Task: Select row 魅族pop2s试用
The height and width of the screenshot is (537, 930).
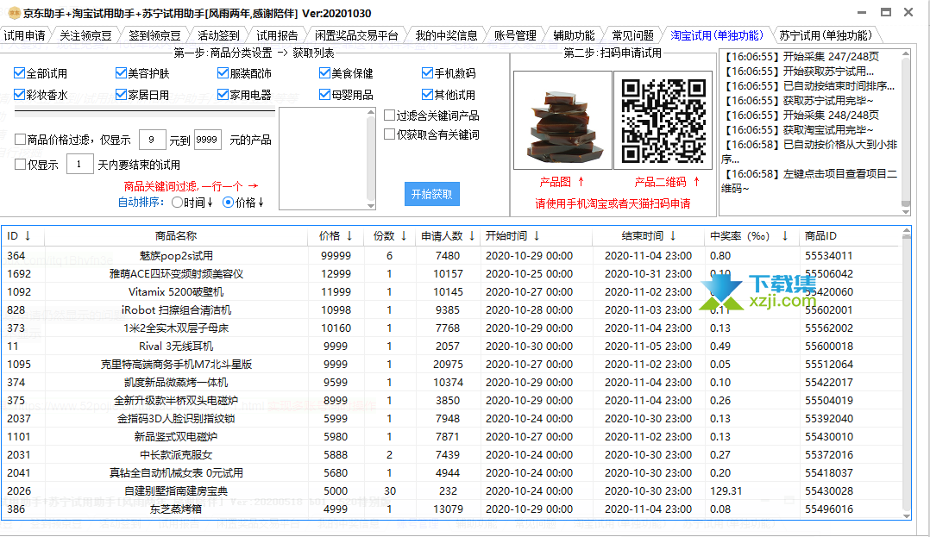Action: (452, 255)
